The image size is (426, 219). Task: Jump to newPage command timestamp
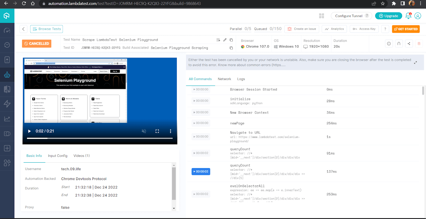[x=201, y=123]
